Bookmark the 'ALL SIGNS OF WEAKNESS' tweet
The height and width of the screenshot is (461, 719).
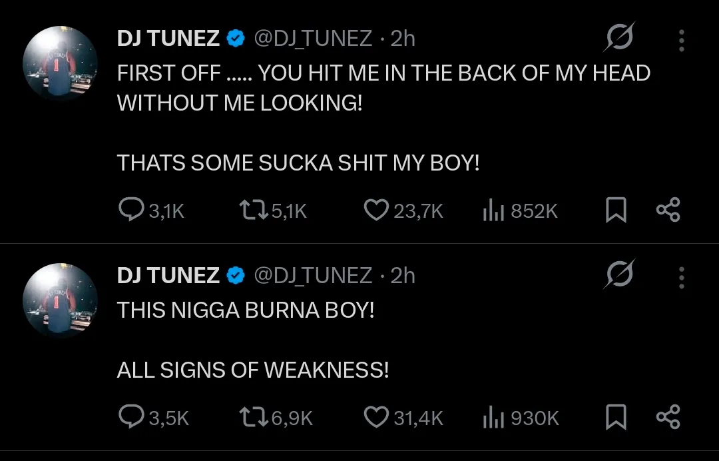(616, 418)
